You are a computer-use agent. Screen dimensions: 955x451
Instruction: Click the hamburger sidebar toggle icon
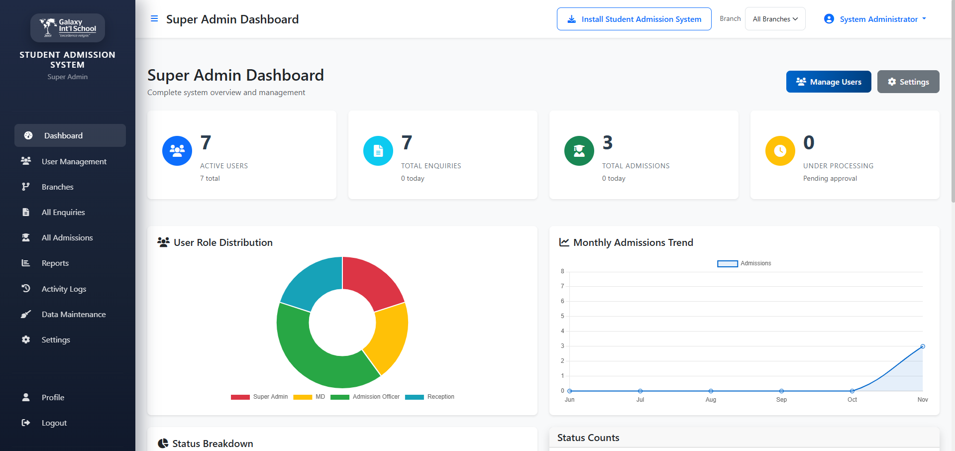[154, 19]
